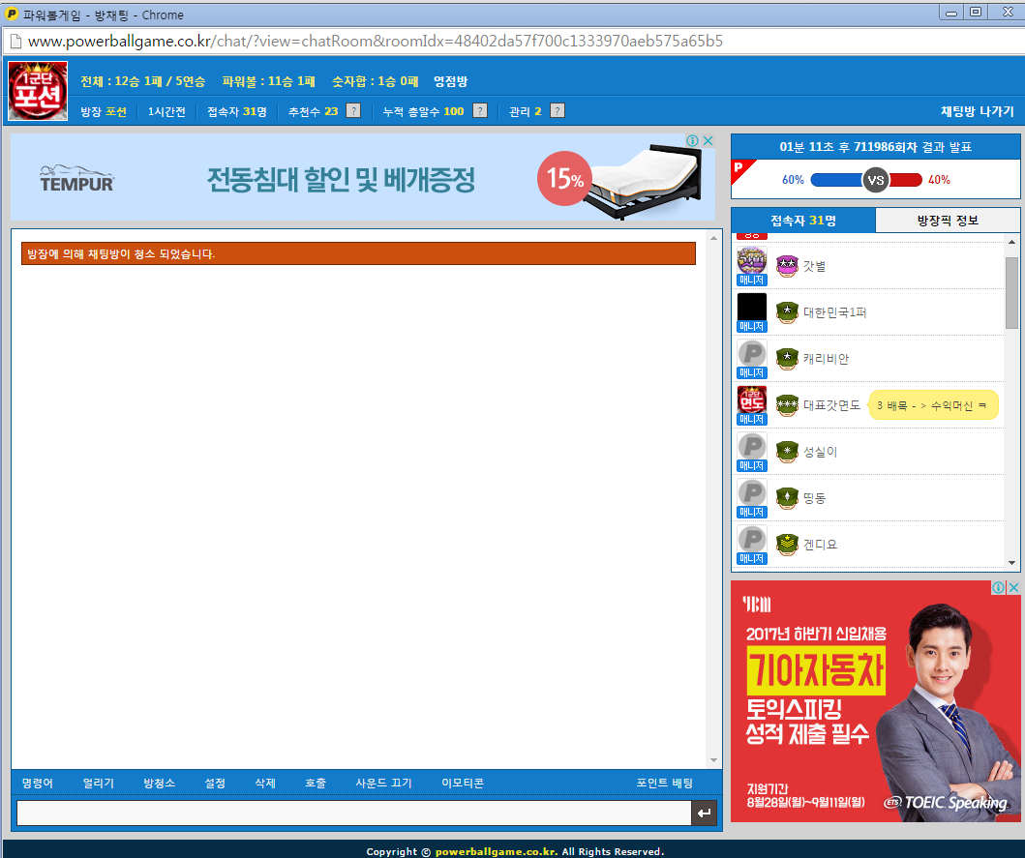Click the 기아자동차 토익스피킹 ad banner

point(875,701)
